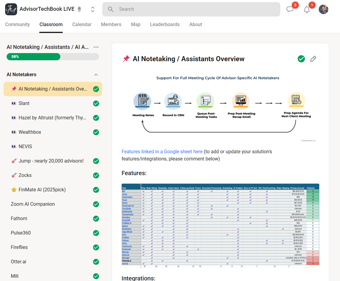The width and height of the screenshot is (340, 281).
Task: Open the notifications bell icon
Action: [x=307, y=10]
